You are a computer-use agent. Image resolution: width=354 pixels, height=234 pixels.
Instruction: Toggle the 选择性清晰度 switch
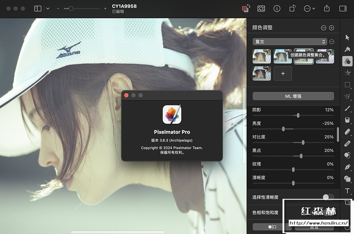point(328,197)
